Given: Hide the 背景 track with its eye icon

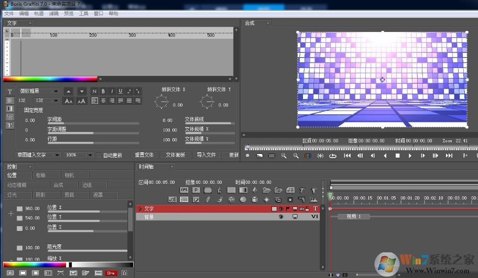Looking at the screenshot, I should click(281, 216).
